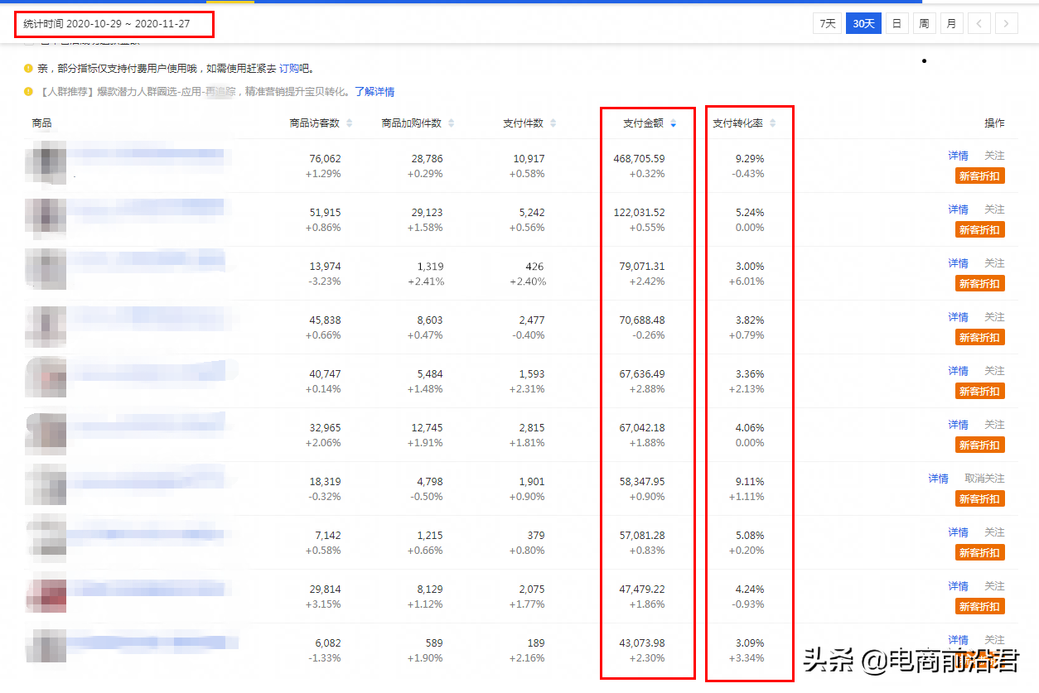Click sort icon beside 商品加购件数
Image resolution: width=1039 pixels, height=693 pixels.
[x=451, y=123]
